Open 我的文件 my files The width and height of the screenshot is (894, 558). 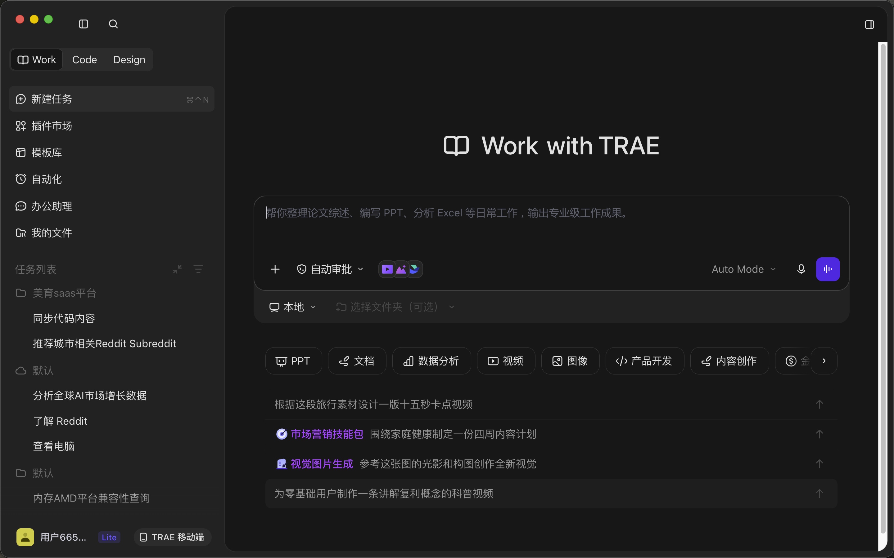111,233
